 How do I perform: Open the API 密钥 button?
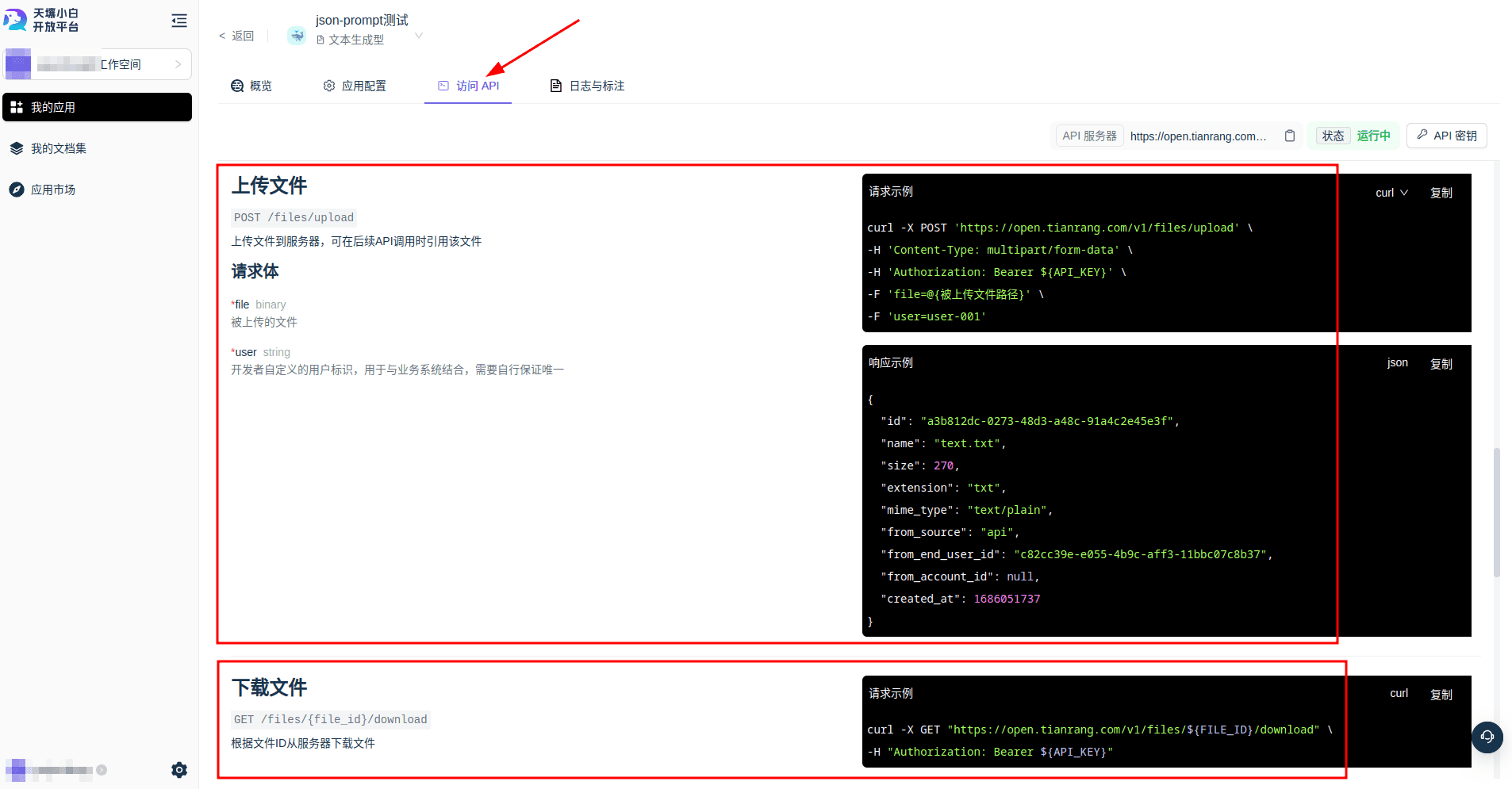(x=1447, y=136)
